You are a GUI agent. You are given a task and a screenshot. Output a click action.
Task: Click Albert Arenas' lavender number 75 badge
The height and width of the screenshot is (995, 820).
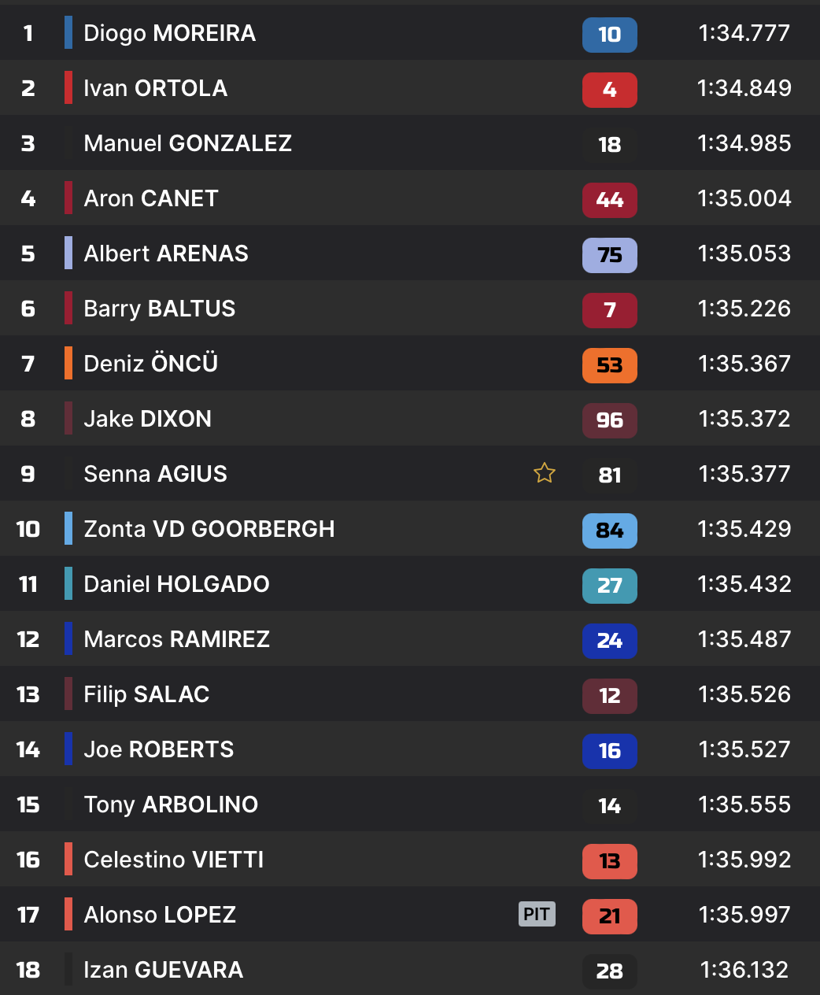coord(609,255)
